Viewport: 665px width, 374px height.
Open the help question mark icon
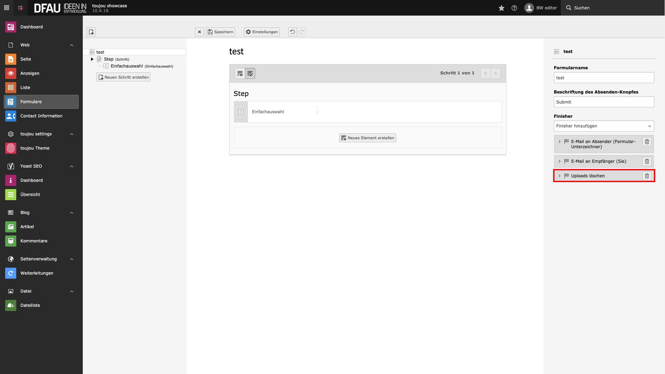pos(514,8)
